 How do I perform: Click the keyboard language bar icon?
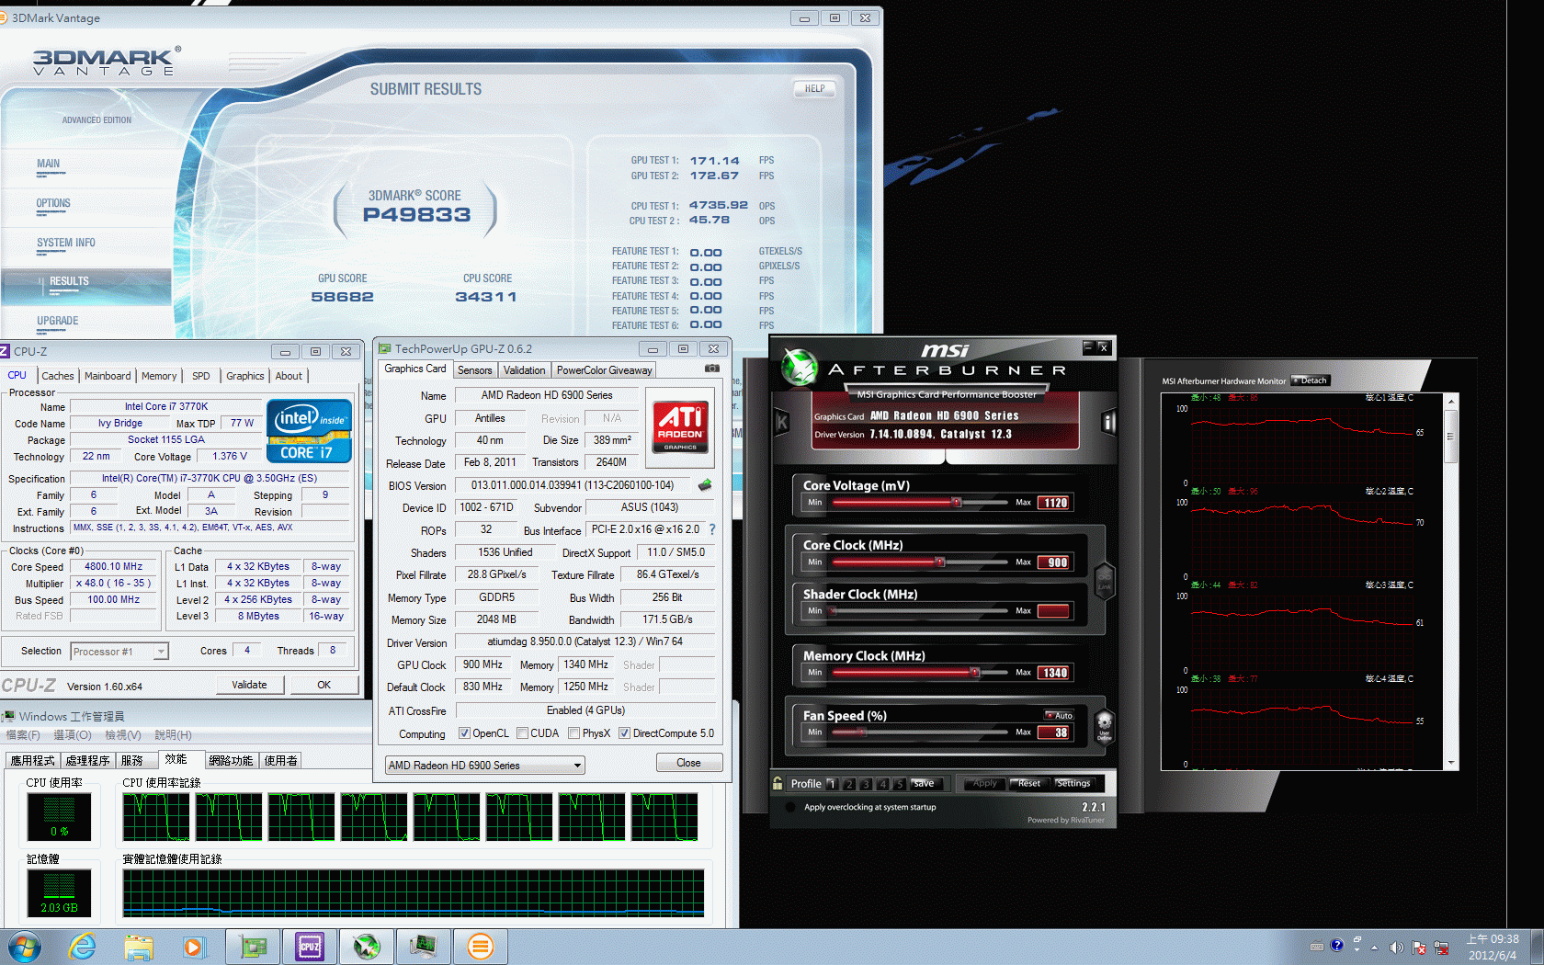pos(1317,946)
